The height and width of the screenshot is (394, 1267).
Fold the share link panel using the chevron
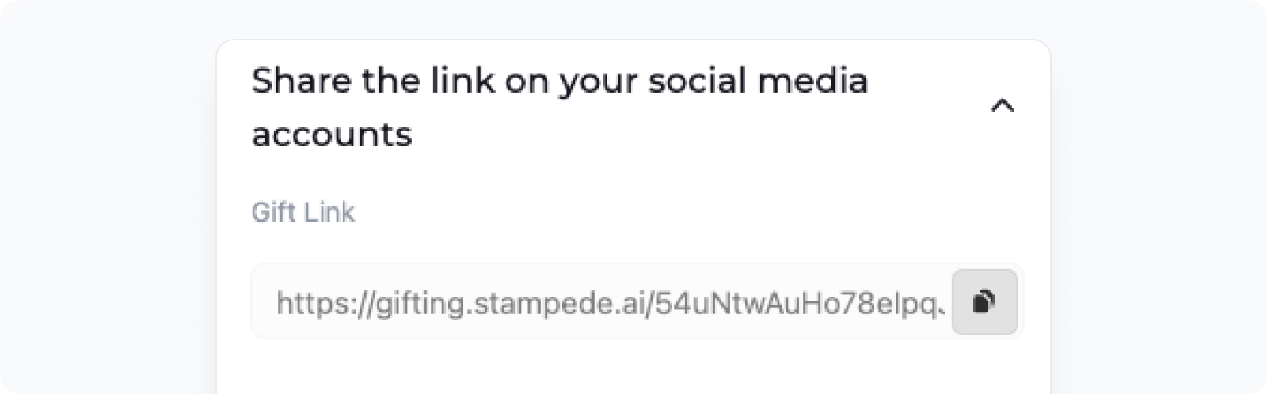1003,105
